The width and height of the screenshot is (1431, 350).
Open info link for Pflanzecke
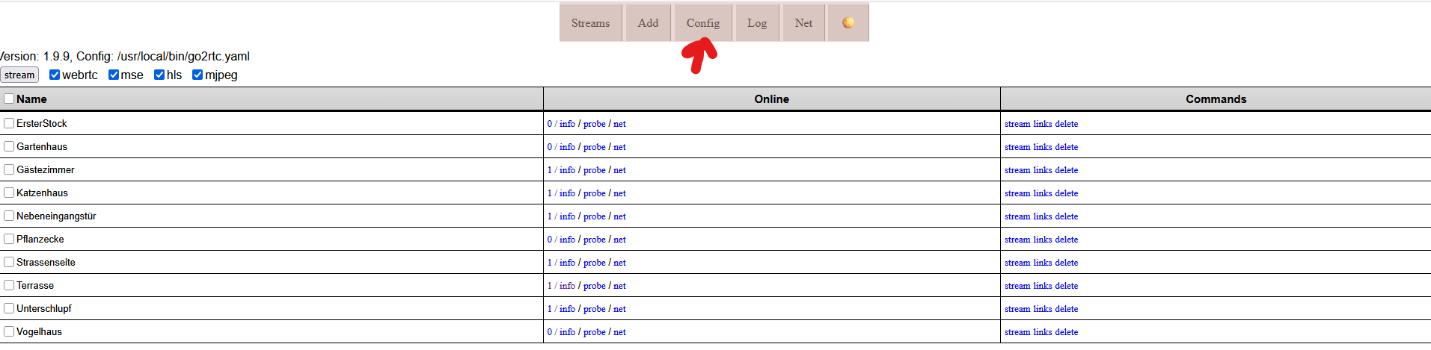pyautogui.click(x=567, y=240)
